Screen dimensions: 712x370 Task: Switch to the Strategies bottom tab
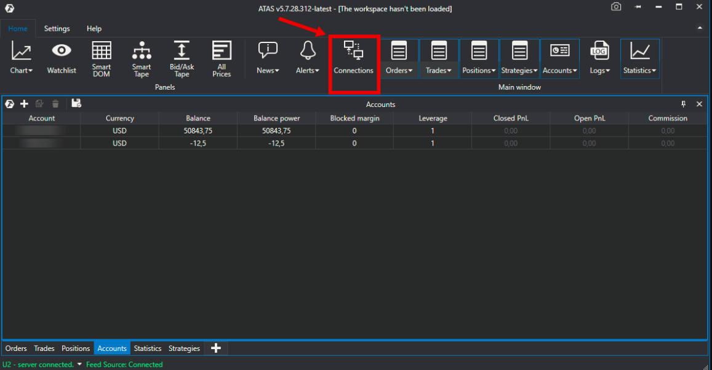pos(184,348)
